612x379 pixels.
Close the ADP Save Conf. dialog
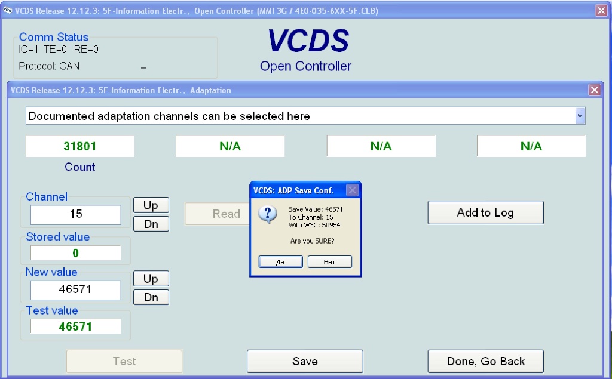[x=352, y=190]
